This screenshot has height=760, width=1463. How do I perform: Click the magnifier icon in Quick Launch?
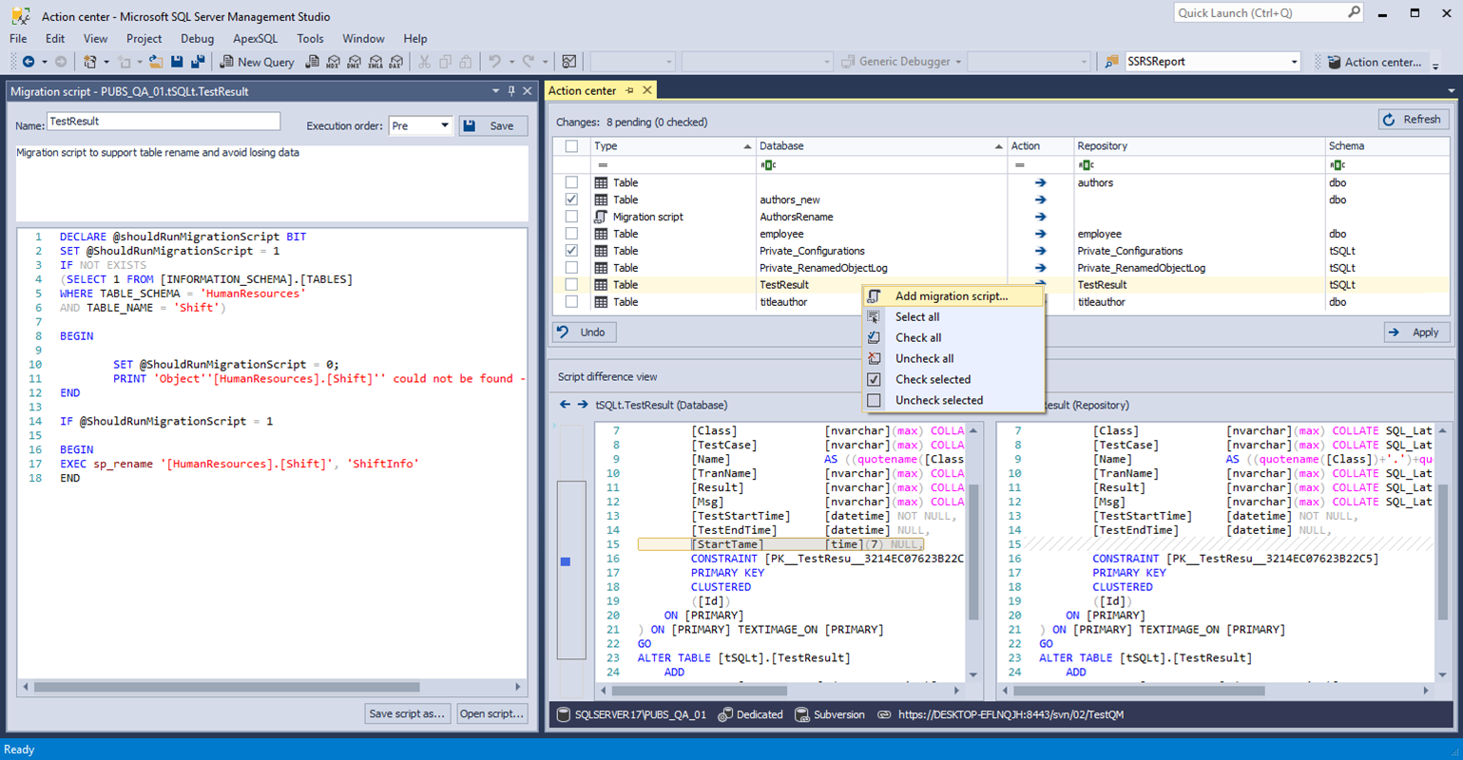pos(1354,12)
